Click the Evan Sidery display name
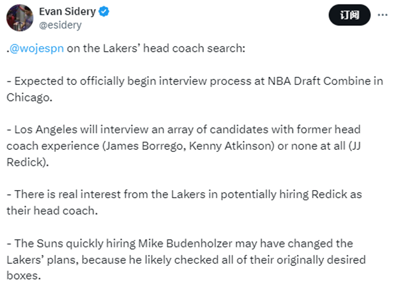This screenshot has width=397, height=285. point(67,11)
